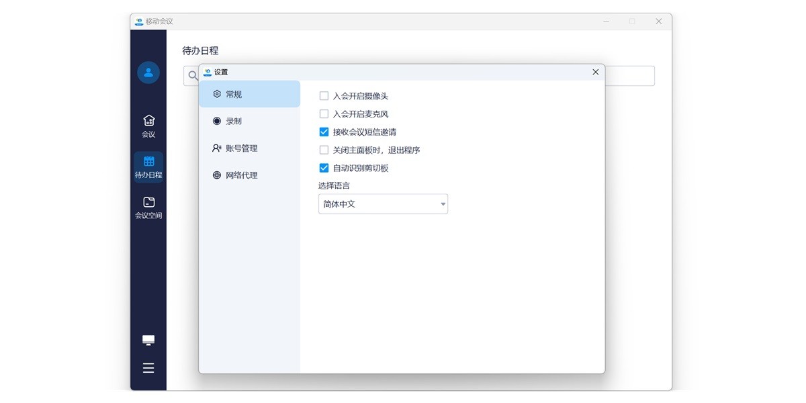Switch to the 常规 settings tab
The width and height of the screenshot is (806, 403).
[249, 95]
